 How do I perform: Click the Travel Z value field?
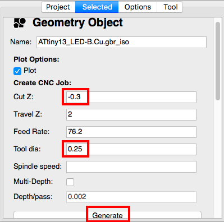[131, 114]
